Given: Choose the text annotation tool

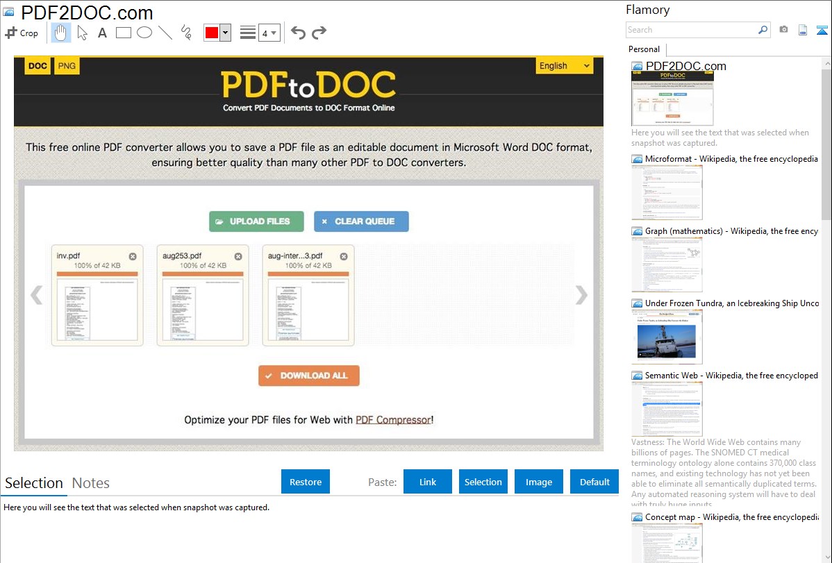Looking at the screenshot, I should pyautogui.click(x=102, y=33).
